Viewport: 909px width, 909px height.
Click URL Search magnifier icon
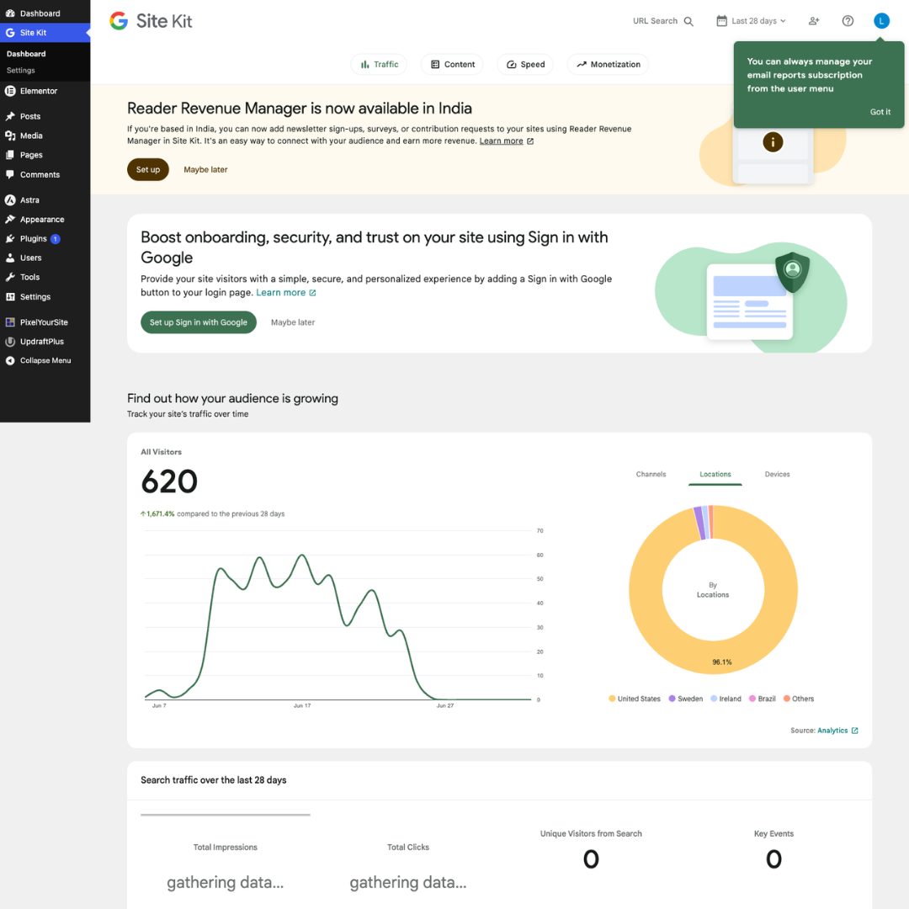(688, 21)
